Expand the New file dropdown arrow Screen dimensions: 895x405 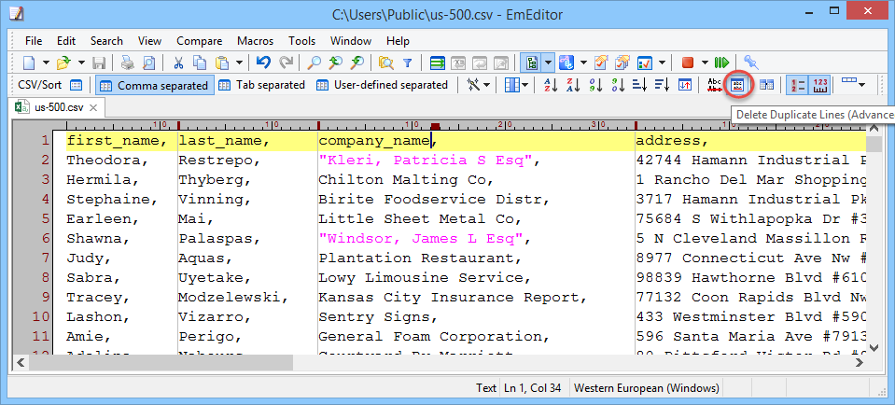[x=47, y=63]
